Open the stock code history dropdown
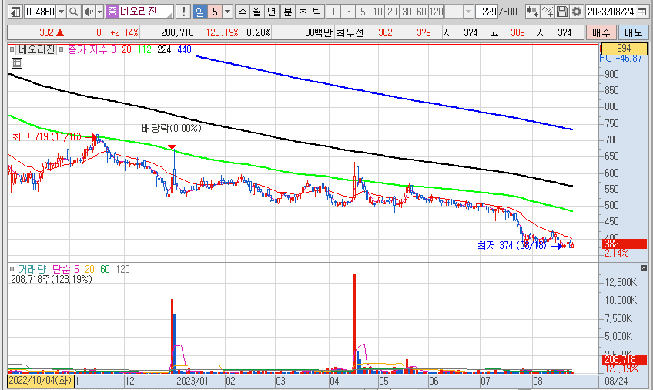This screenshot has height=390, width=653. [x=62, y=12]
